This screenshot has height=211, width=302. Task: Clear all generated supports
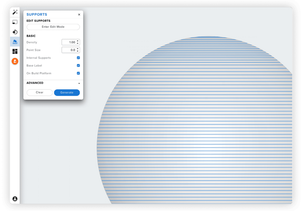(40, 93)
